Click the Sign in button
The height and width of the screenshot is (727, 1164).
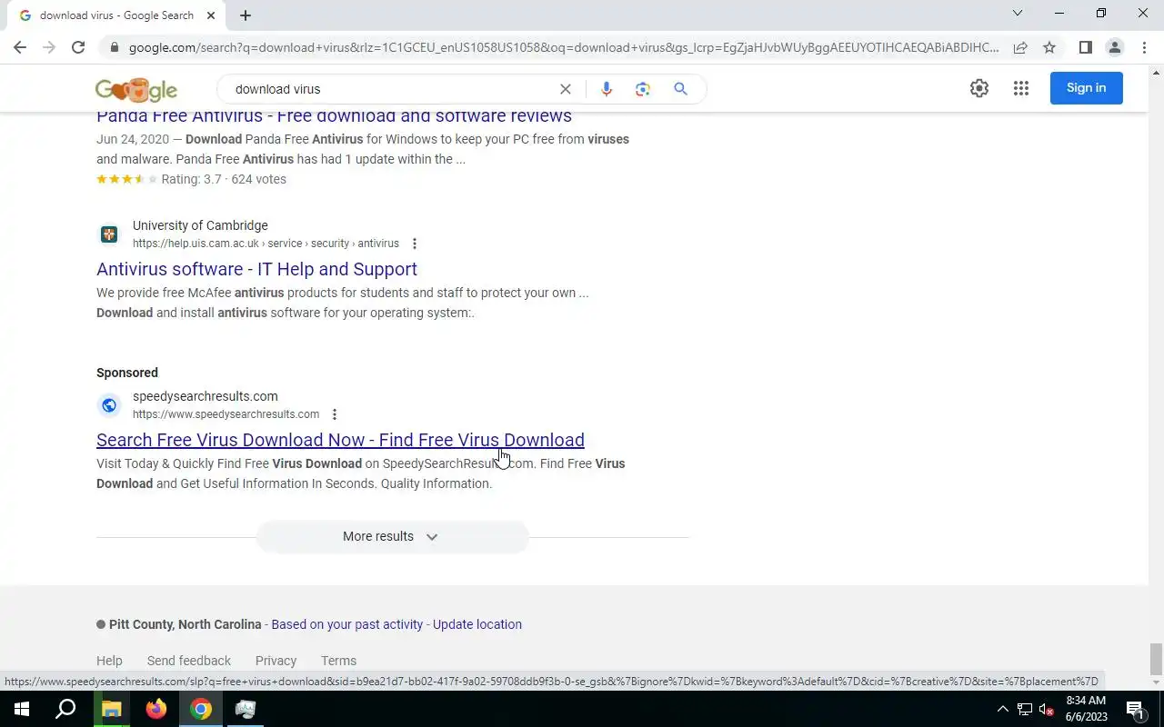(x=1087, y=88)
